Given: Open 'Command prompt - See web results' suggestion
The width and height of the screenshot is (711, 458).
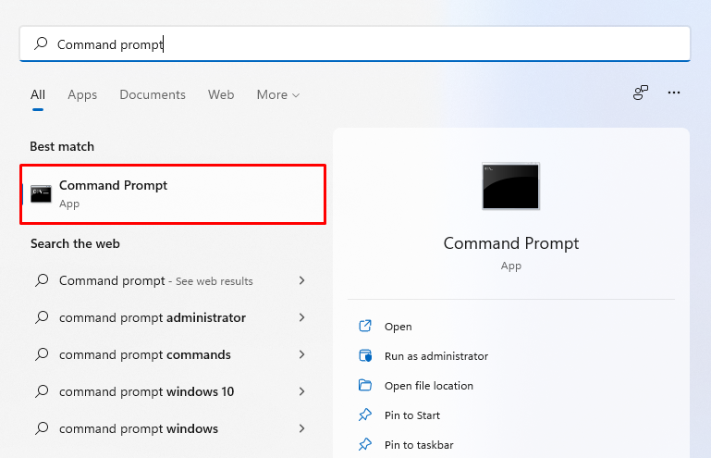Looking at the screenshot, I should (155, 280).
